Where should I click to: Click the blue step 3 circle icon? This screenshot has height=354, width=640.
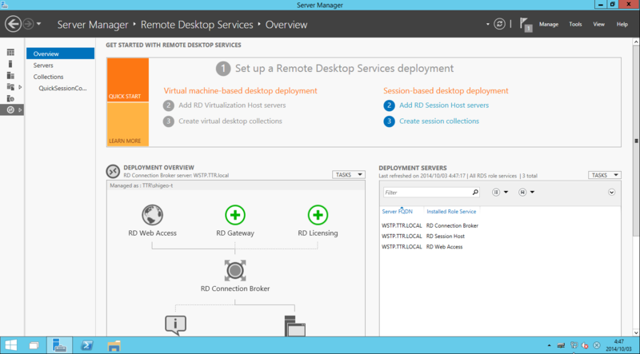[389, 121]
